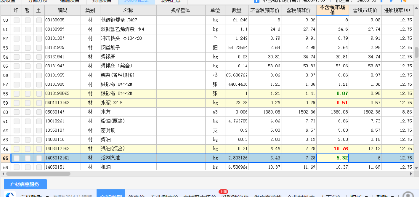Select code cell 03131985@2
This screenshot has width=419, height=197.
point(62,94)
